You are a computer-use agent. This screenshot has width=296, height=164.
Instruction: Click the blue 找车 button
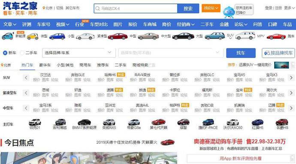coord(241,53)
